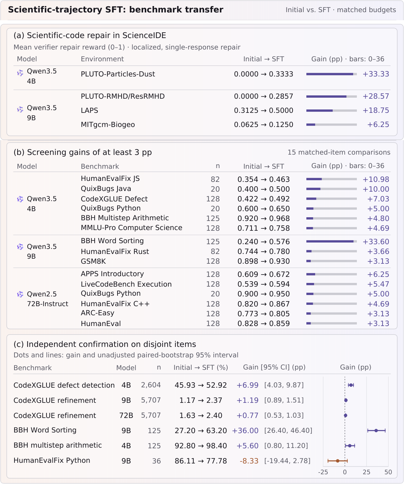The height and width of the screenshot is (484, 404).
Task: Click the gain bar for PLUTO-Particles-Dust
Action: [x=332, y=74]
